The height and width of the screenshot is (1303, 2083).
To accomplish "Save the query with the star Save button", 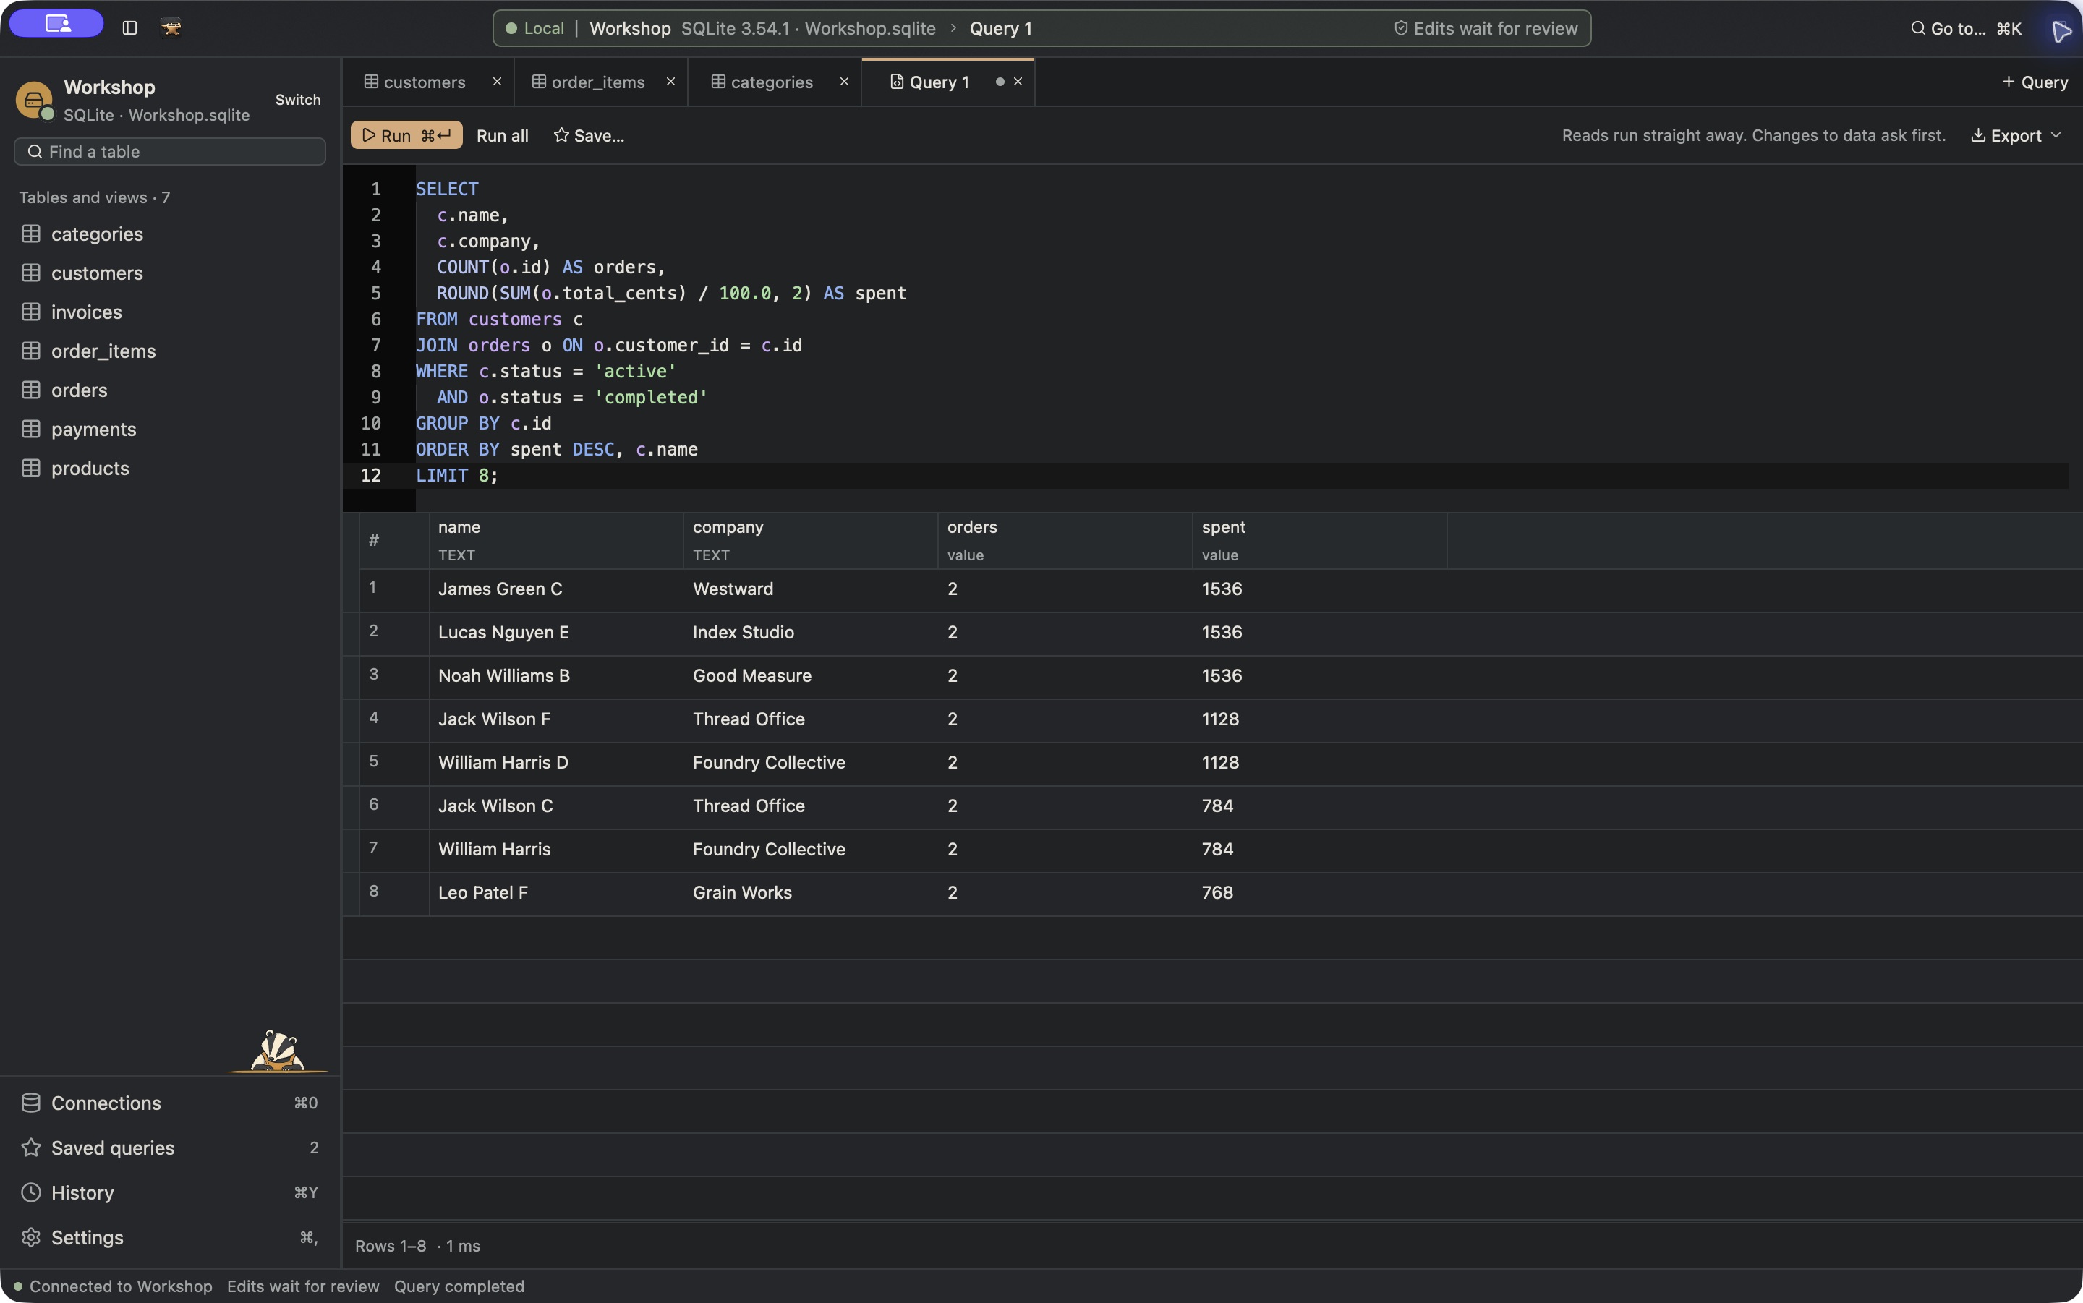I will point(589,136).
